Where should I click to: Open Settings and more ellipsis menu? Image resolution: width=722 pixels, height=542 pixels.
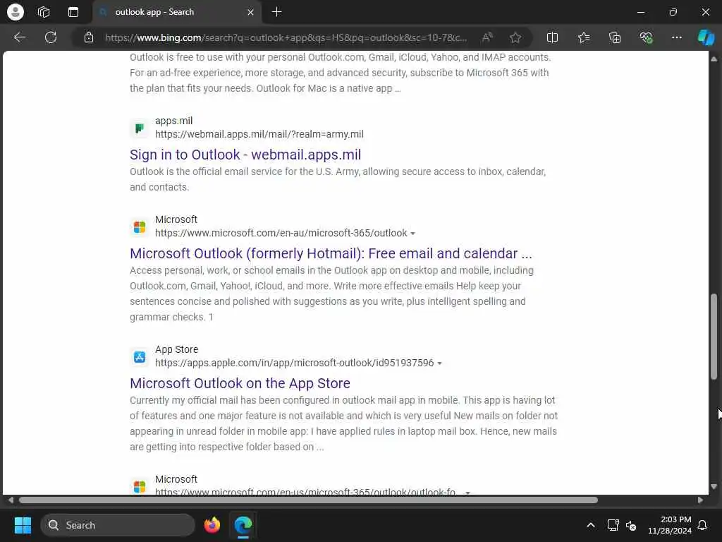click(676, 37)
